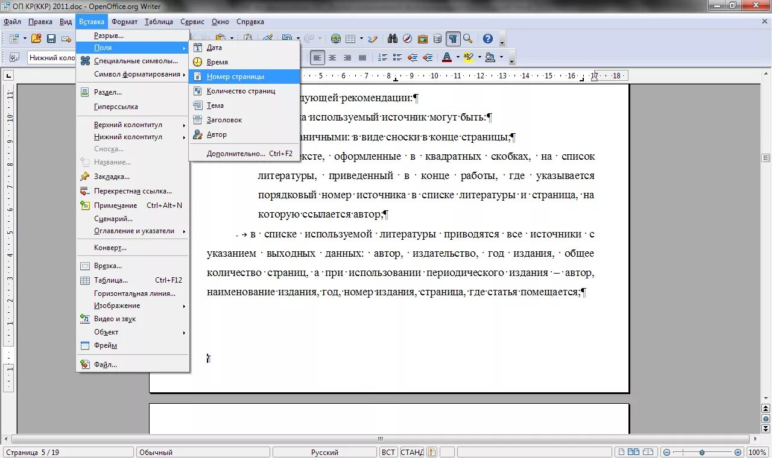Choose 'Дополнительно...' fields option
The image size is (772, 458).
point(244,154)
